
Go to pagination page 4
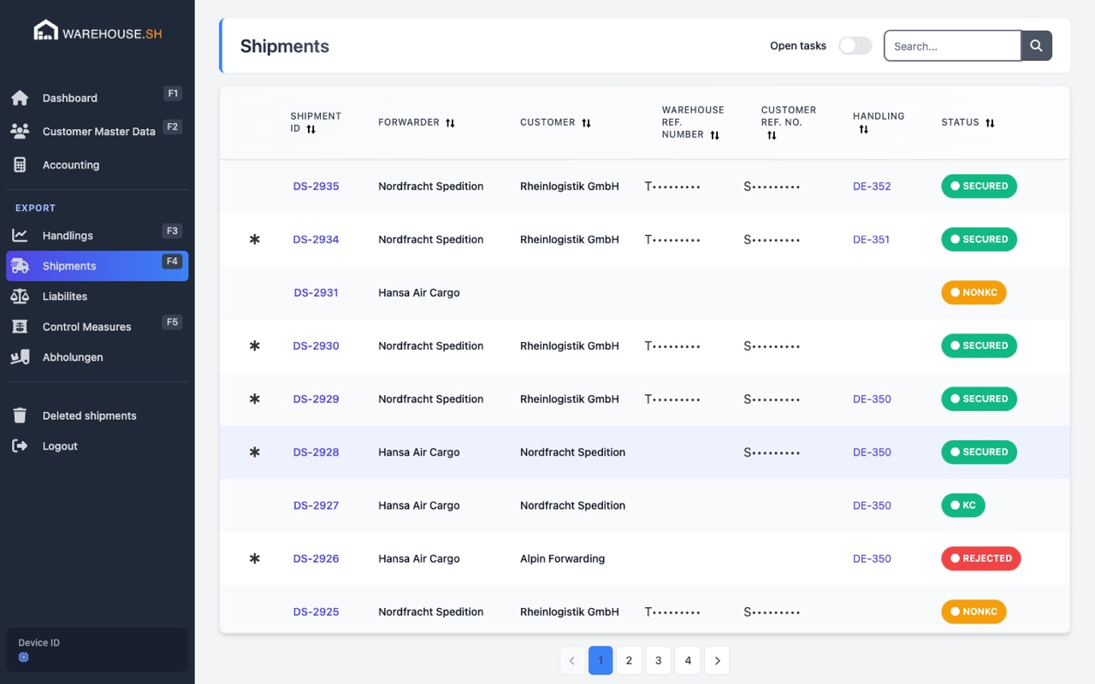tap(688, 660)
